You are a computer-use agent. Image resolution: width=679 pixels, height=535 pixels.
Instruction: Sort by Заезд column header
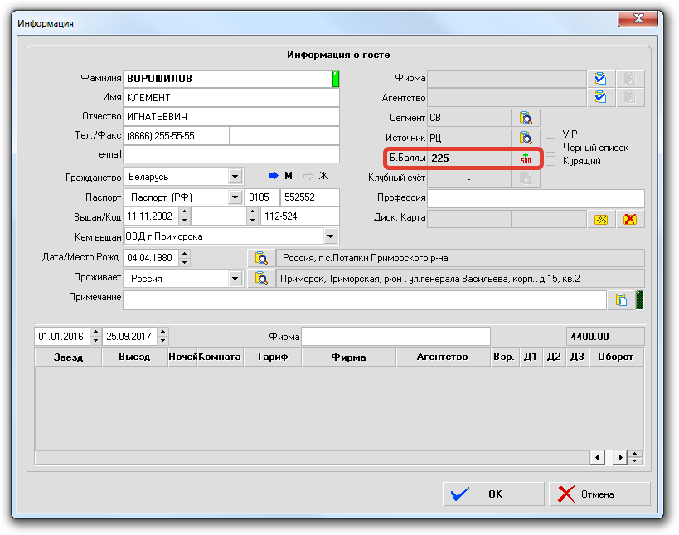tap(68, 357)
